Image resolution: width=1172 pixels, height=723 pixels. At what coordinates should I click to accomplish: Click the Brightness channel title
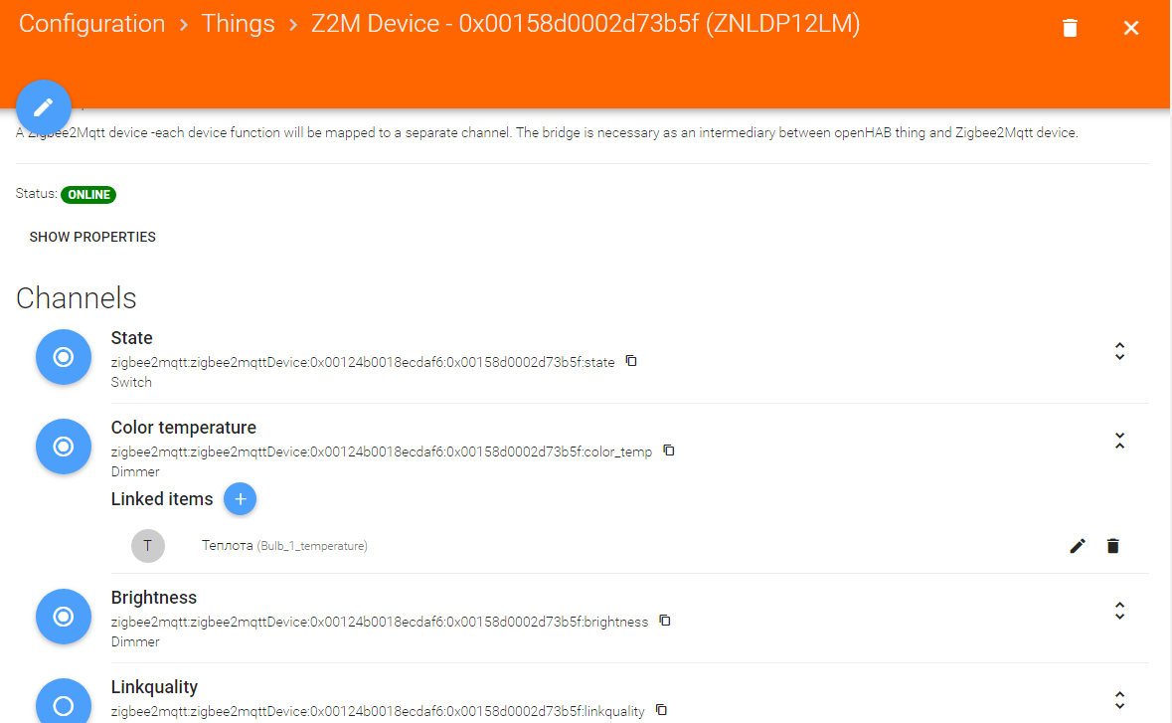click(x=154, y=598)
